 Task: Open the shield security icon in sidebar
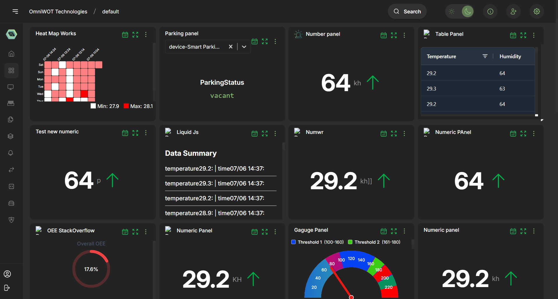[x=11, y=220]
